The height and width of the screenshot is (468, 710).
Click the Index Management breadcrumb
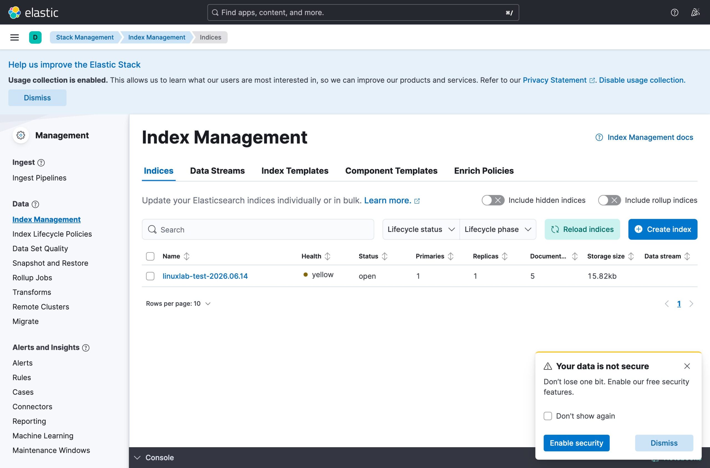tap(157, 37)
